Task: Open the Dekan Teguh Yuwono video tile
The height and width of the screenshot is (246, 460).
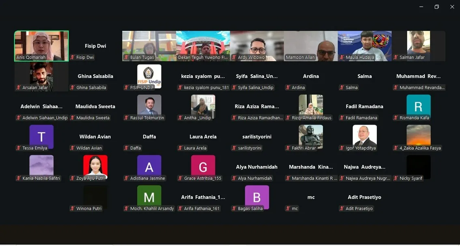Action: click(x=203, y=45)
